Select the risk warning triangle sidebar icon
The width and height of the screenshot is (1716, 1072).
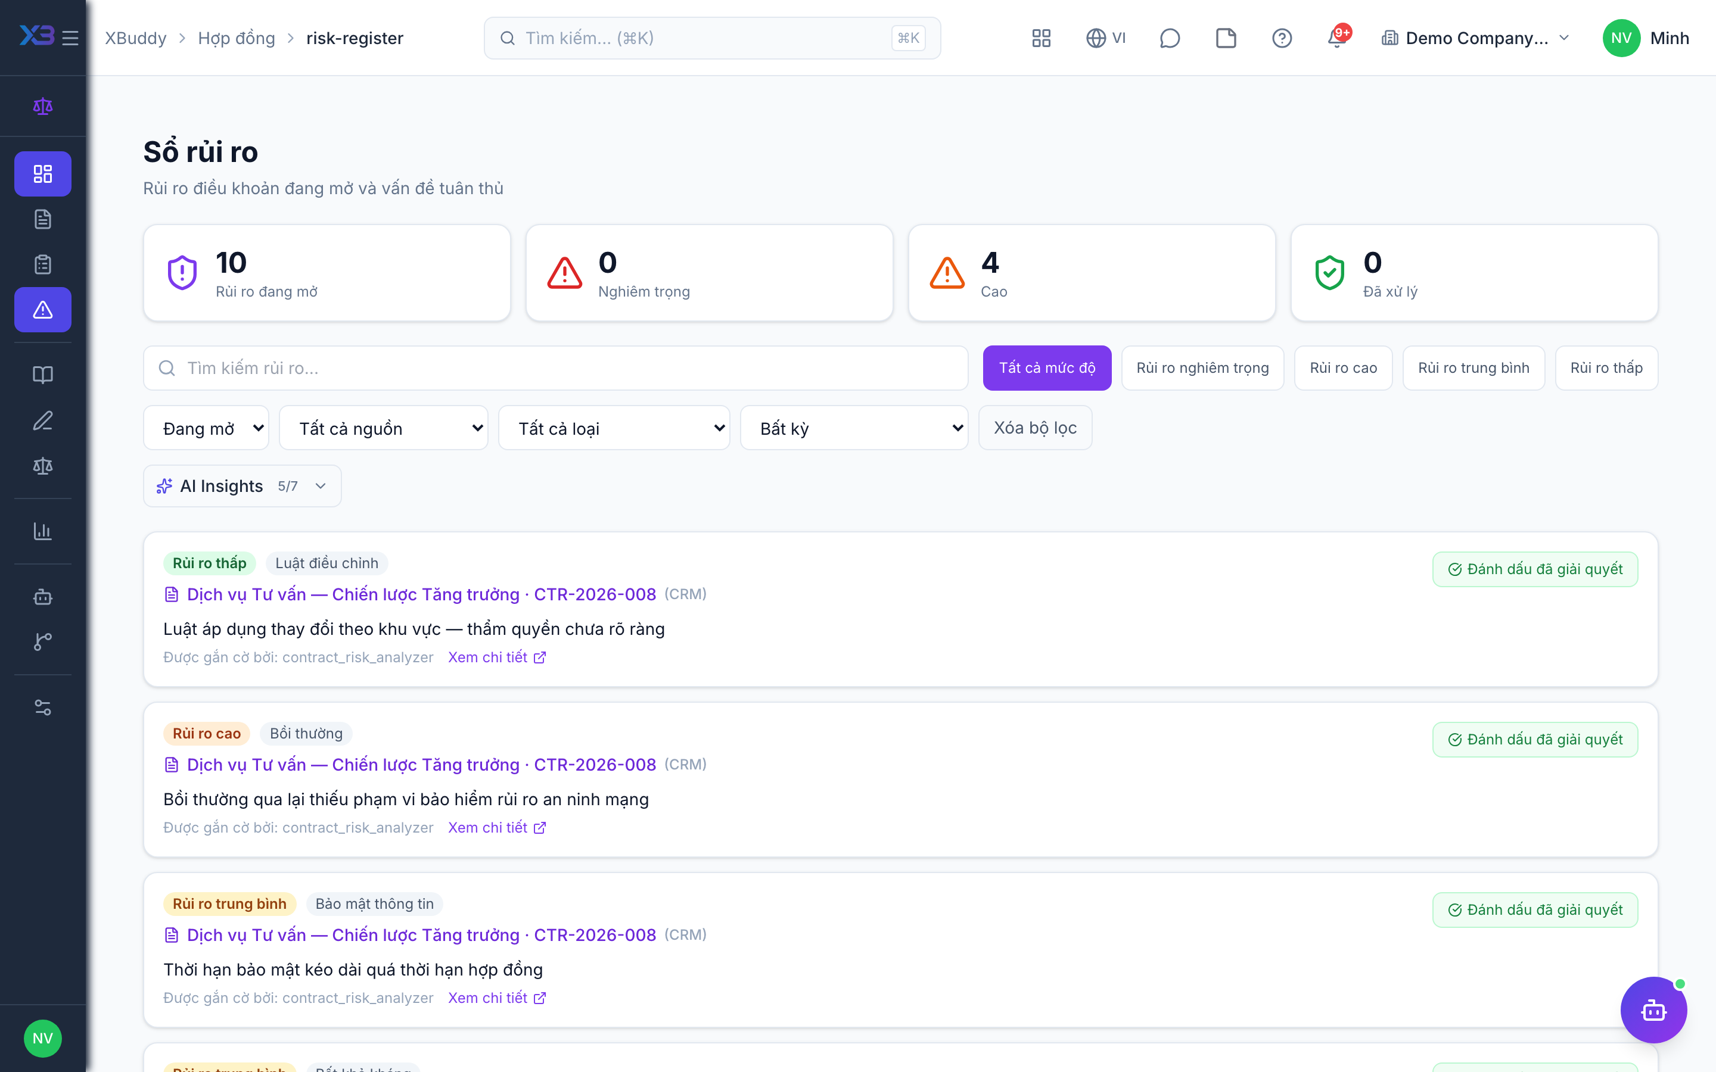[42, 310]
